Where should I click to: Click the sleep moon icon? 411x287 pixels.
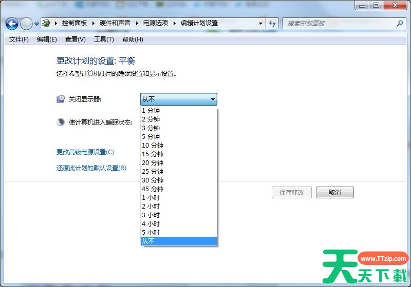[x=61, y=122]
